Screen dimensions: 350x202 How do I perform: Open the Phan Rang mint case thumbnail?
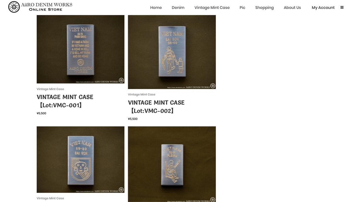pyautogui.click(x=80, y=49)
